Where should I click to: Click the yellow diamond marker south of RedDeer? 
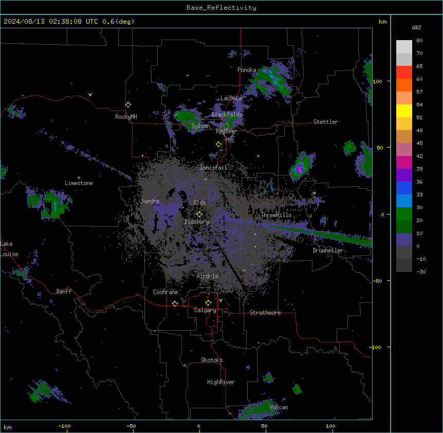pos(219,145)
